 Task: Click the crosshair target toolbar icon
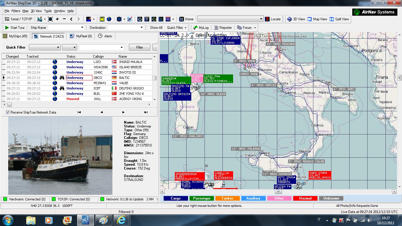pyautogui.click(x=140, y=19)
